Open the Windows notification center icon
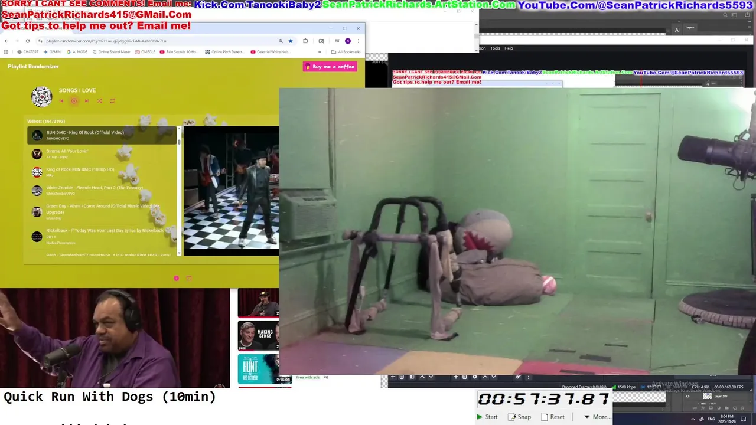The image size is (756, 425). pos(744,419)
